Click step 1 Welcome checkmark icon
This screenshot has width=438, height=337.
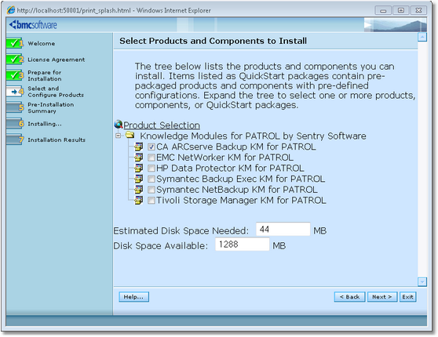click(x=15, y=43)
